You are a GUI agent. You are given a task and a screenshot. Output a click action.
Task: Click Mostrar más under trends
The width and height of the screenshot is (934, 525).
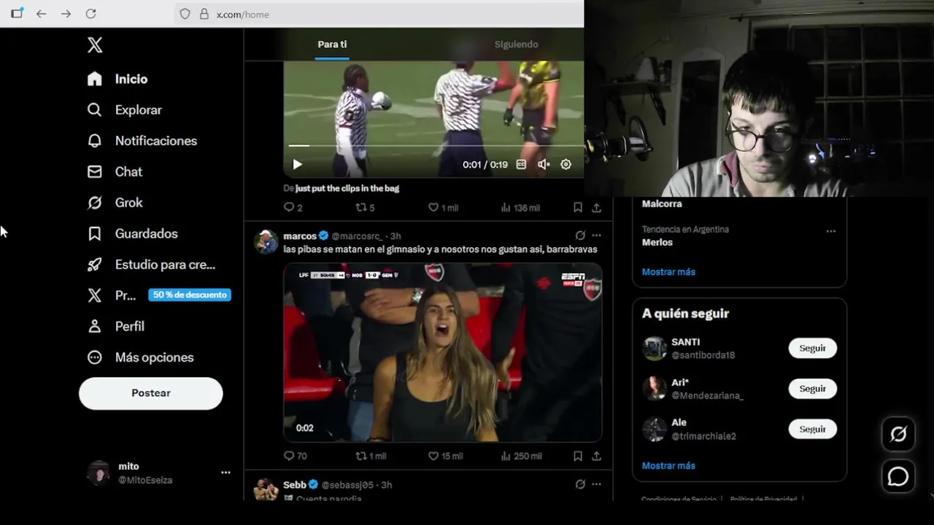[668, 272]
